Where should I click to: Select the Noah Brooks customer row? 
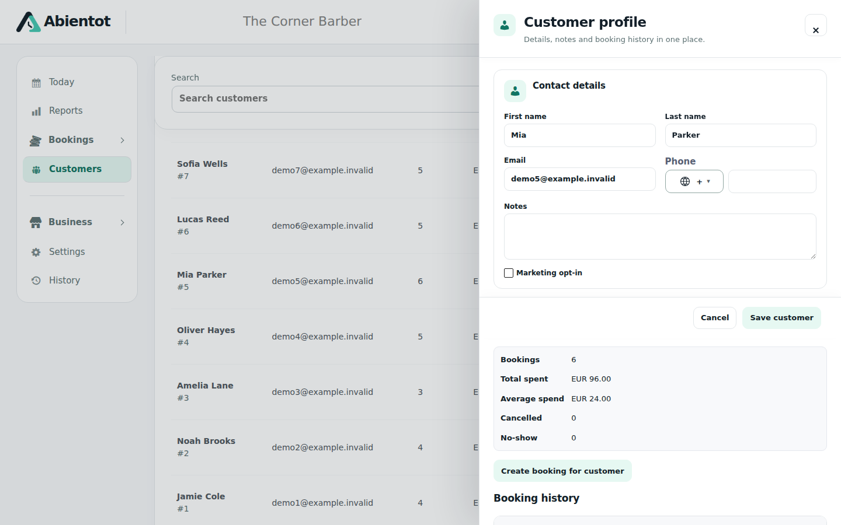[x=325, y=447]
